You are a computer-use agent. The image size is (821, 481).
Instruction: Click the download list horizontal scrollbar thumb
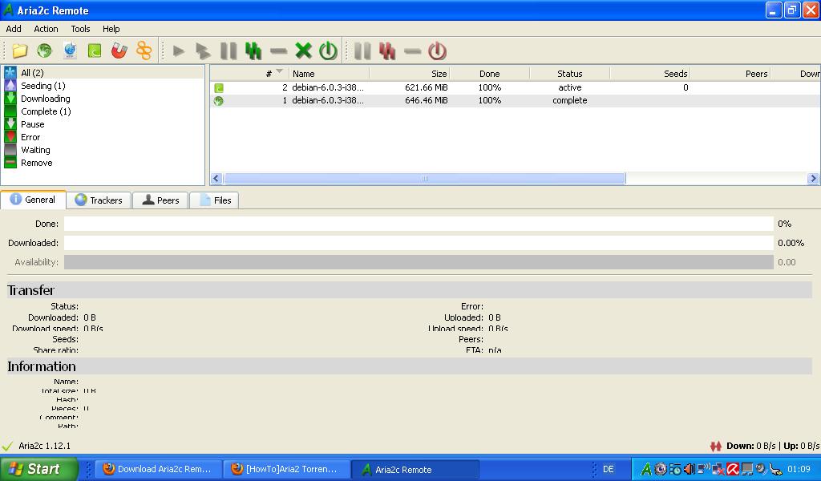[x=424, y=179]
